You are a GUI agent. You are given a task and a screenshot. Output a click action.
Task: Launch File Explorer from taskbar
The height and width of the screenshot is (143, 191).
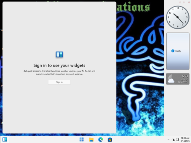[x=91, y=140]
